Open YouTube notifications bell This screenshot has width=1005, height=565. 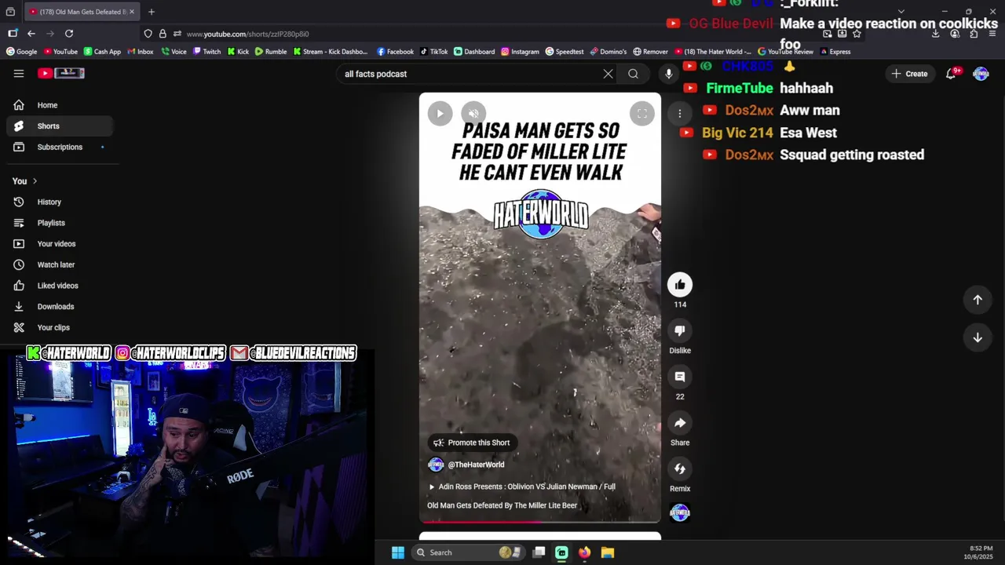pos(952,73)
